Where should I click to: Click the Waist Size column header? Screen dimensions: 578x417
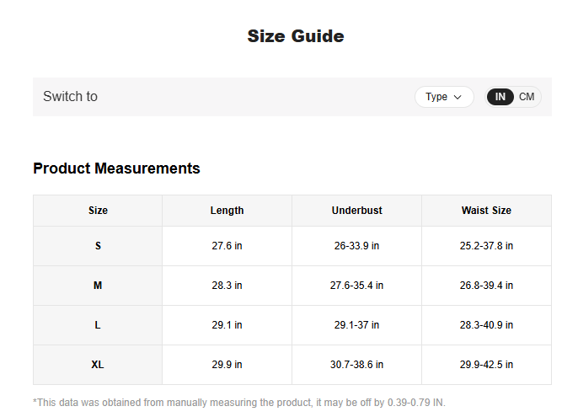tap(486, 211)
